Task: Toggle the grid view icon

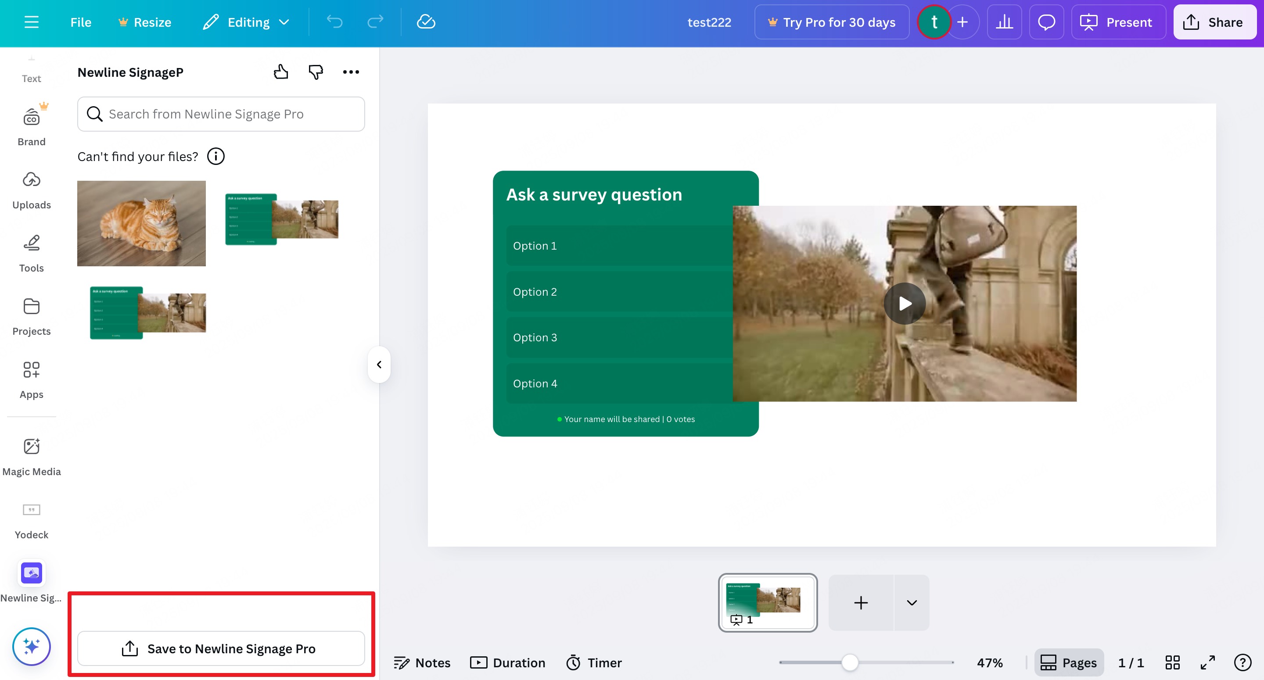Action: coord(1172,662)
